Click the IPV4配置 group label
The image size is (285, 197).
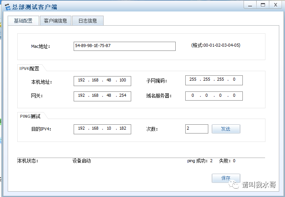point(29,68)
